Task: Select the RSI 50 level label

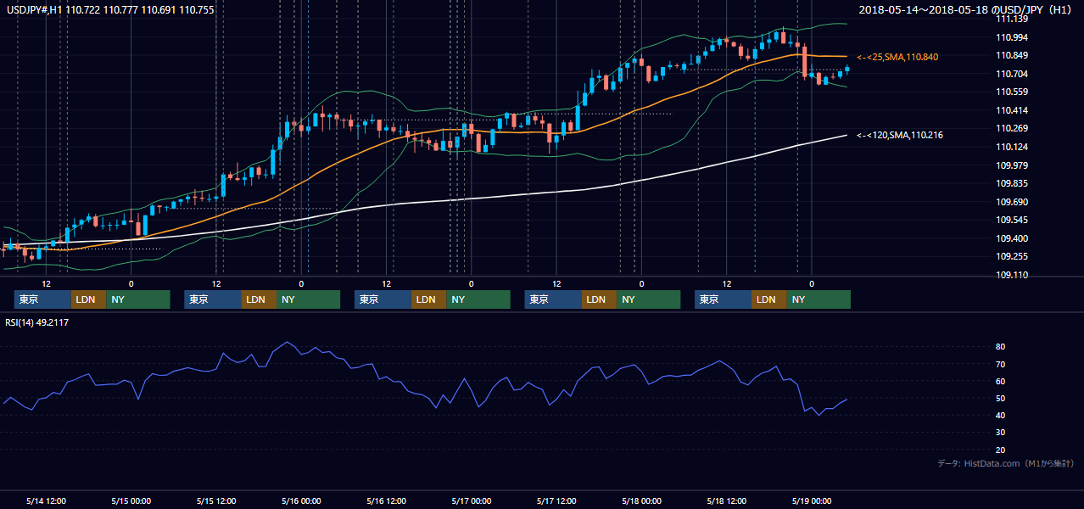Action: [x=1001, y=398]
